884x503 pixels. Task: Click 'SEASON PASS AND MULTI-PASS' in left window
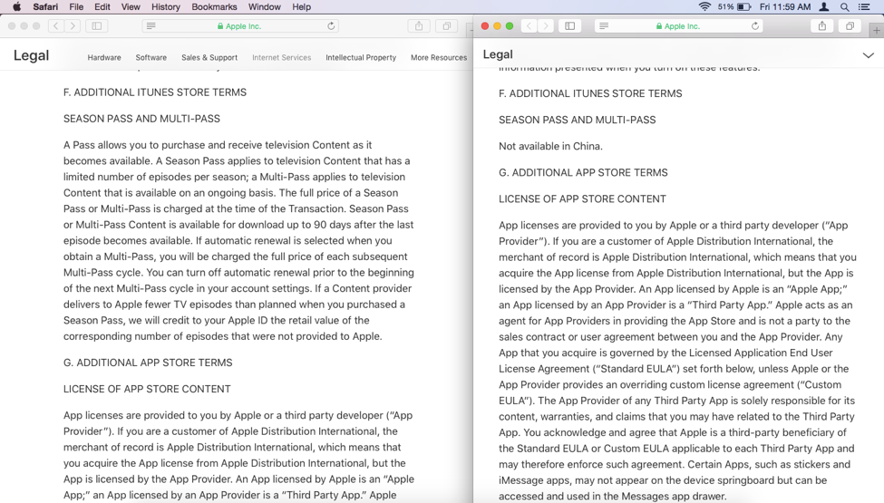[x=141, y=119]
